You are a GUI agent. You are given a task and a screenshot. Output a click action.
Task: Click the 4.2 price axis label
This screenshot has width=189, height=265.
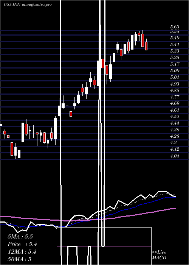pos(173,143)
